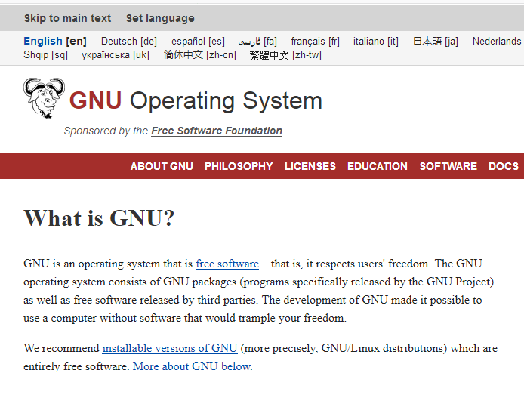Image resolution: width=524 pixels, height=398 pixels.
Task: Open the DOCS menu item
Action: click(504, 166)
